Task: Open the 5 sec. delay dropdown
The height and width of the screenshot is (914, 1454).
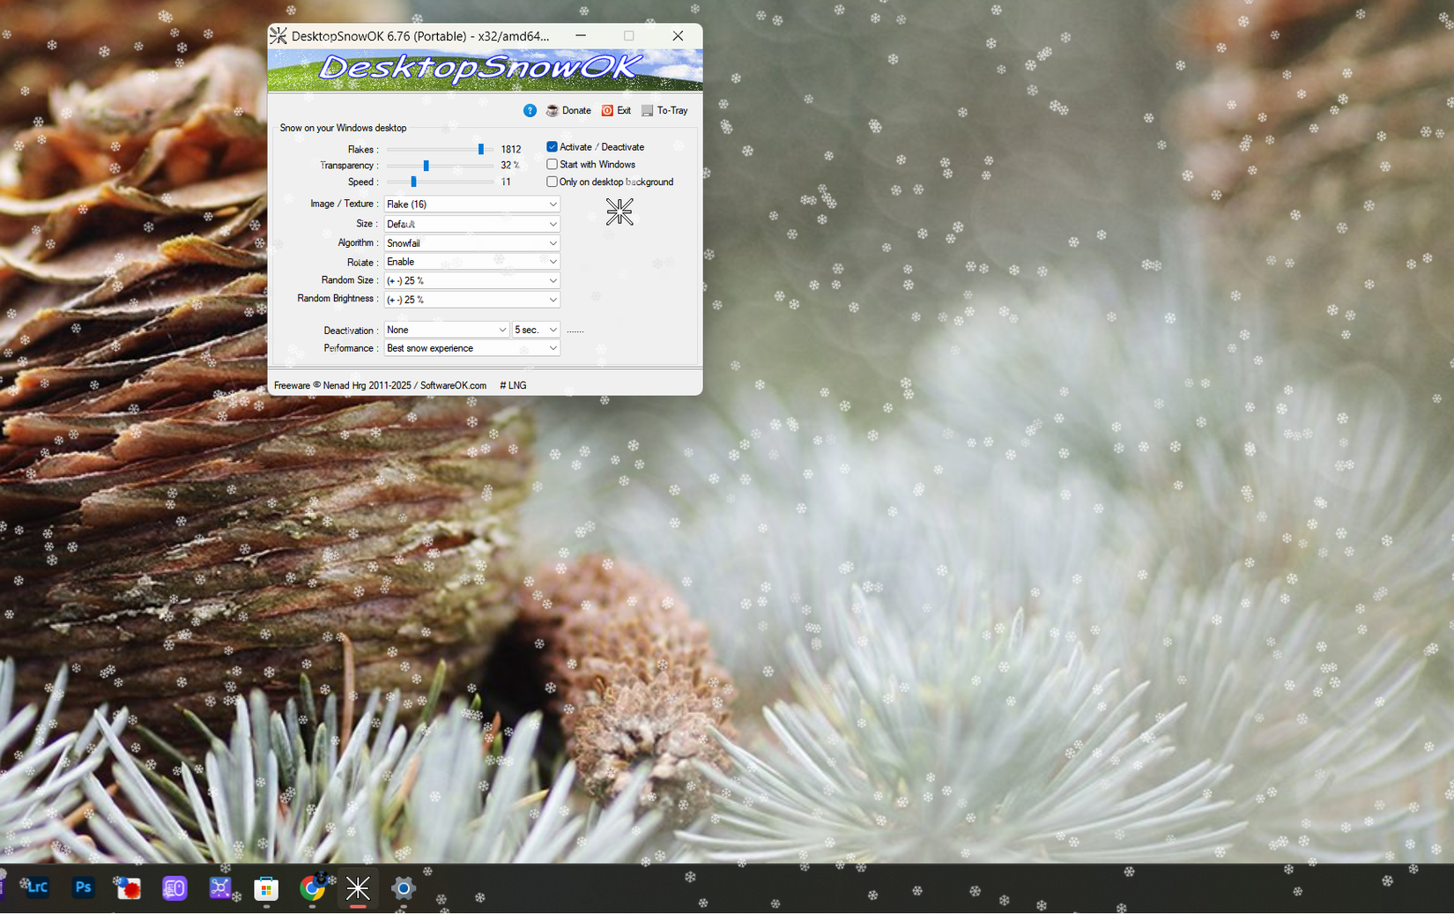Action: coord(536,330)
